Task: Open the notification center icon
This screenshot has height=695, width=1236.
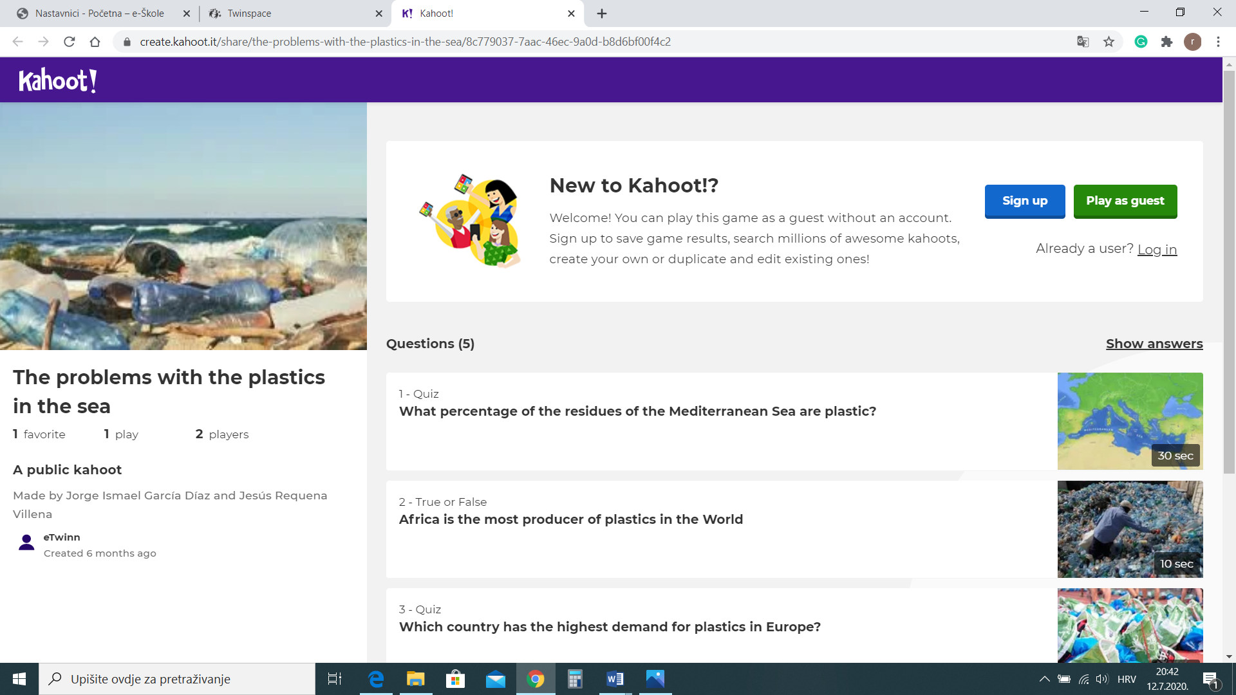Action: coord(1211,679)
